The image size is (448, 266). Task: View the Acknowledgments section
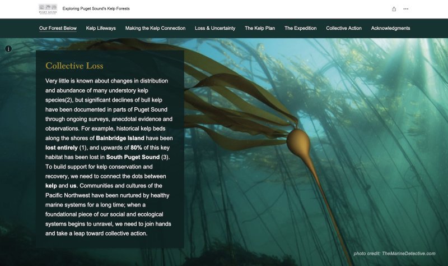[390, 28]
